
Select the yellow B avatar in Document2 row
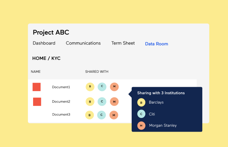[x=90, y=101]
